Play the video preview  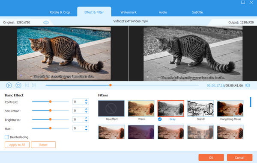point(9,85)
